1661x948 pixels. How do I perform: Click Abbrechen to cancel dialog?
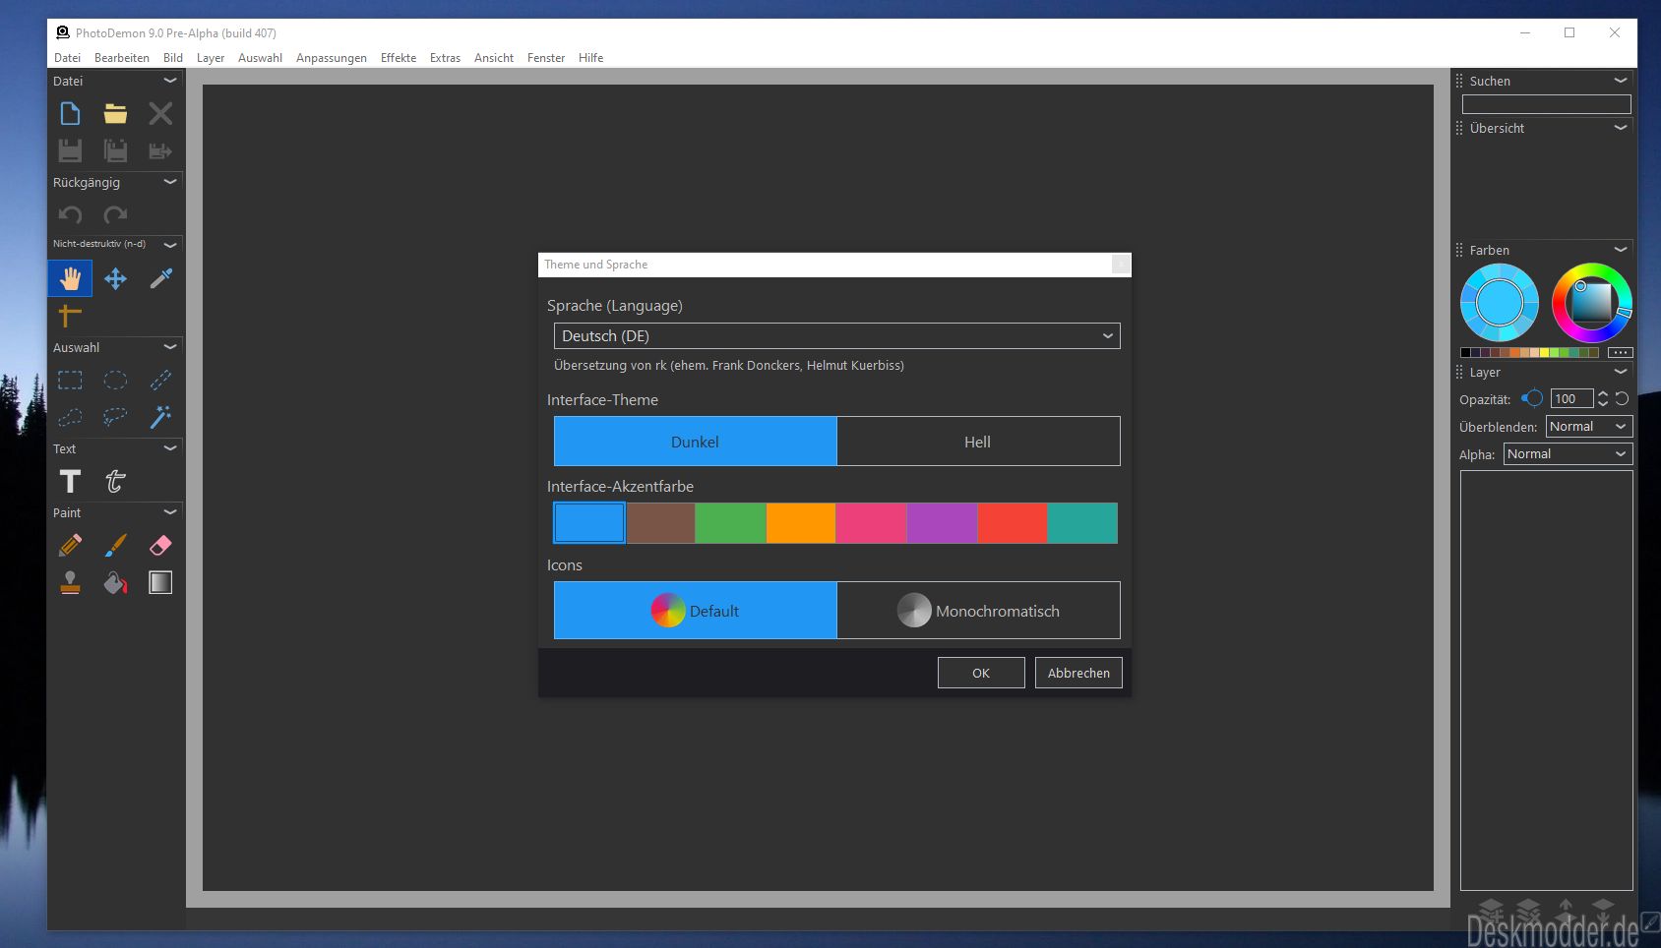pos(1078,673)
